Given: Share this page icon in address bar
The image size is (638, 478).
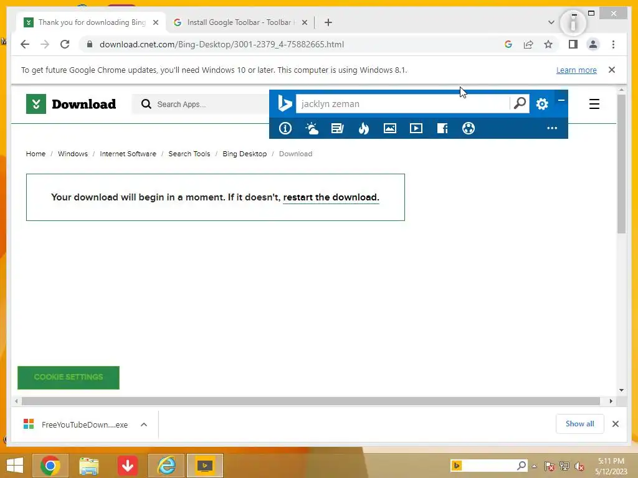Looking at the screenshot, I should tap(528, 44).
